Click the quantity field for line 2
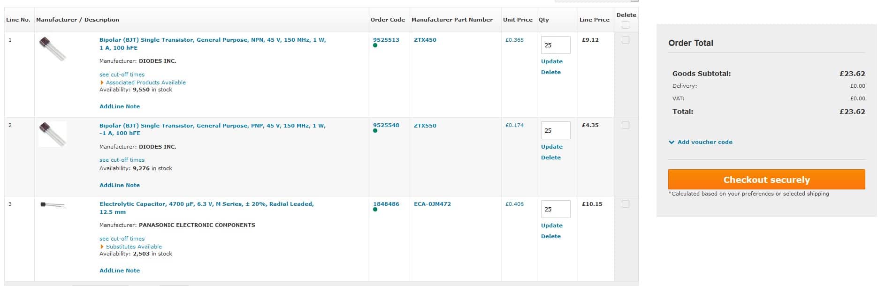 556,130
